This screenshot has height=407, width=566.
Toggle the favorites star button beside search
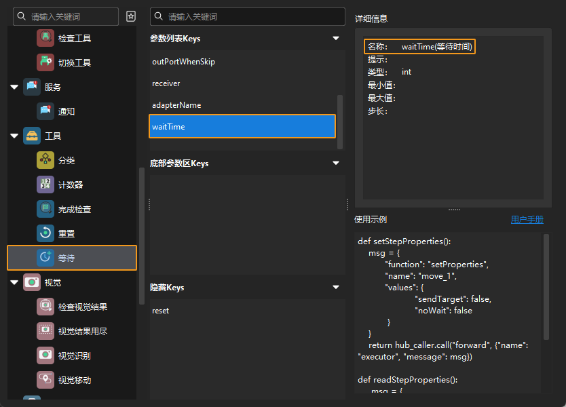tap(131, 16)
